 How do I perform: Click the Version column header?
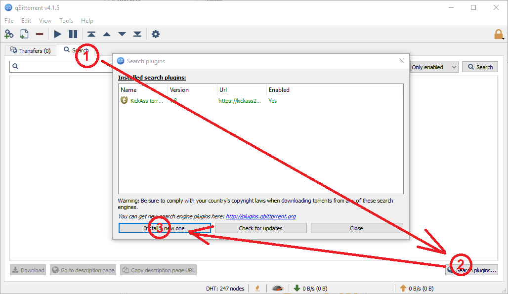(x=192, y=90)
